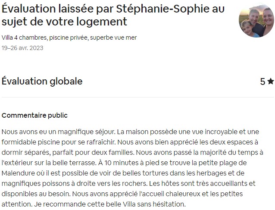
Task: Click the place name "Malendure" in the review
Action: [19, 173]
